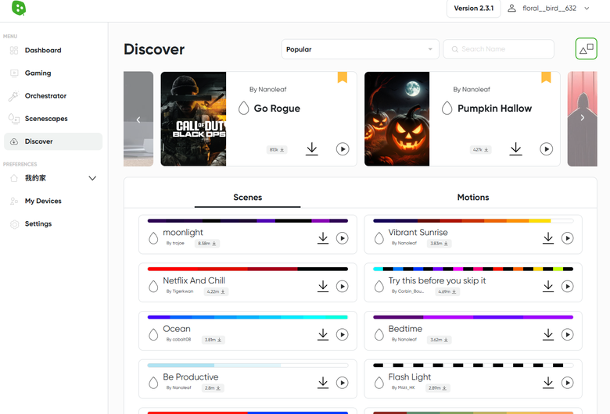Click the droplet icon beside moonlight
Screen dimensions: 610x414
153,238
